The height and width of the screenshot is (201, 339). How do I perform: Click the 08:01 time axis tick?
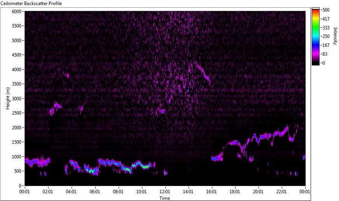[118, 192]
